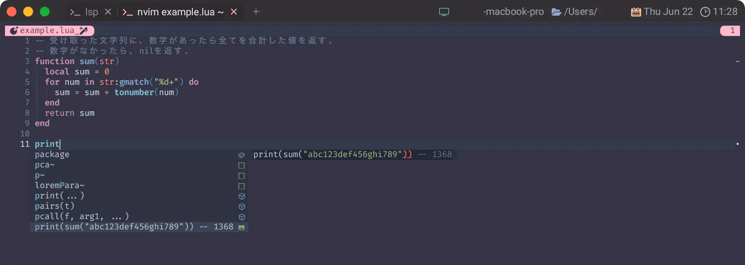
Task: Click the function icon beside pcall
Action: [242, 217]
